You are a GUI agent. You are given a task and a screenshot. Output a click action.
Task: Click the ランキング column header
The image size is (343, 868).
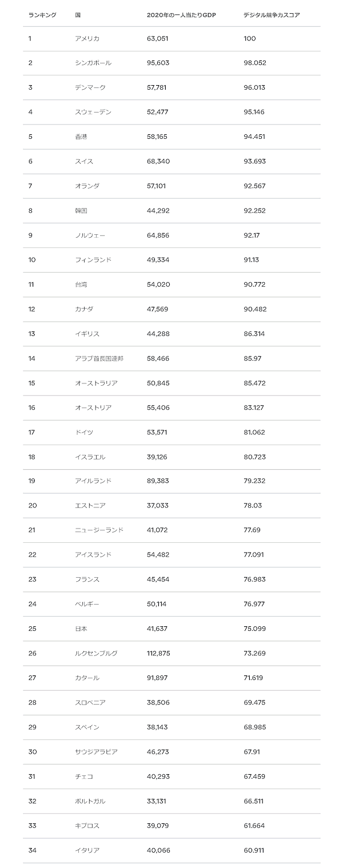coord(42,14)
